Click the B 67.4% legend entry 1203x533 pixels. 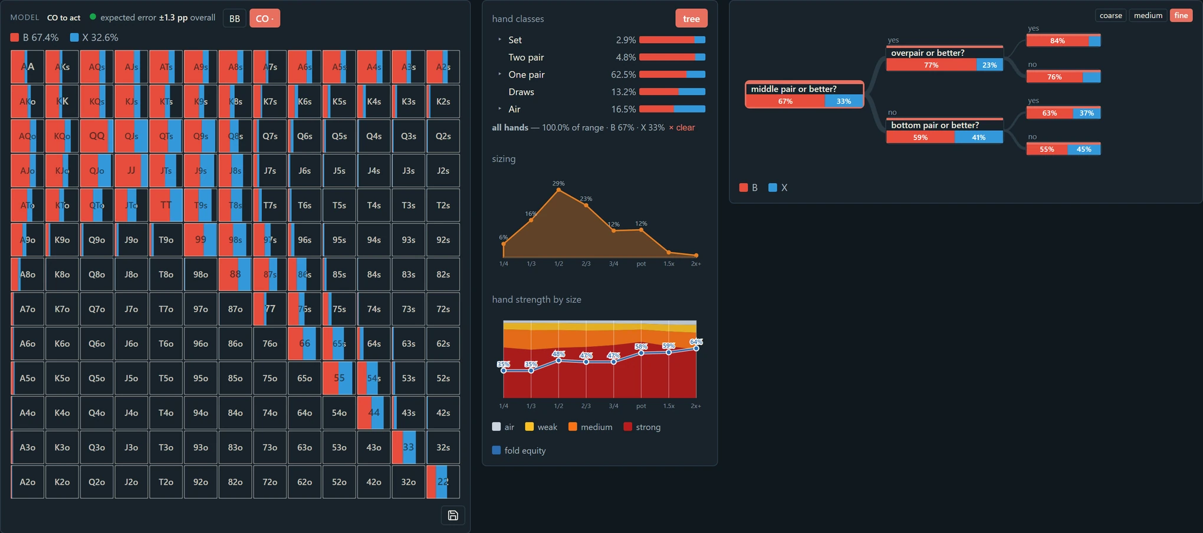point(35,38)
